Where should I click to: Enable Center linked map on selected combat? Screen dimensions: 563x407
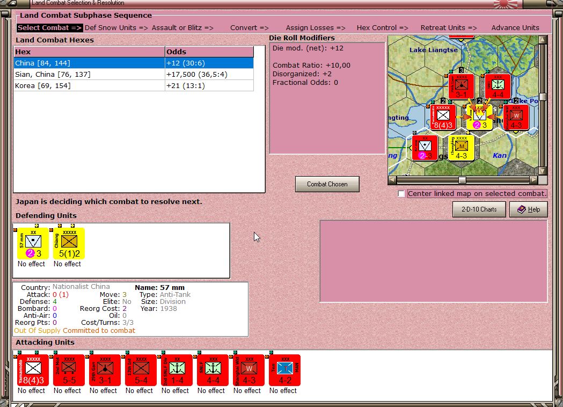pyautogui.click(x=401, y=194)
